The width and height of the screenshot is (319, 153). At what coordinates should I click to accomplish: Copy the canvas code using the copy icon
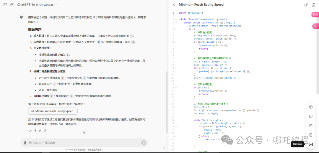coord(306,5)
